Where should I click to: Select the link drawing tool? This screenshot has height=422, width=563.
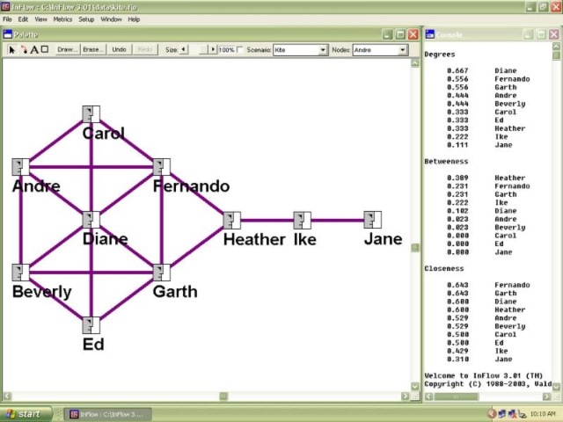(24, 49)
